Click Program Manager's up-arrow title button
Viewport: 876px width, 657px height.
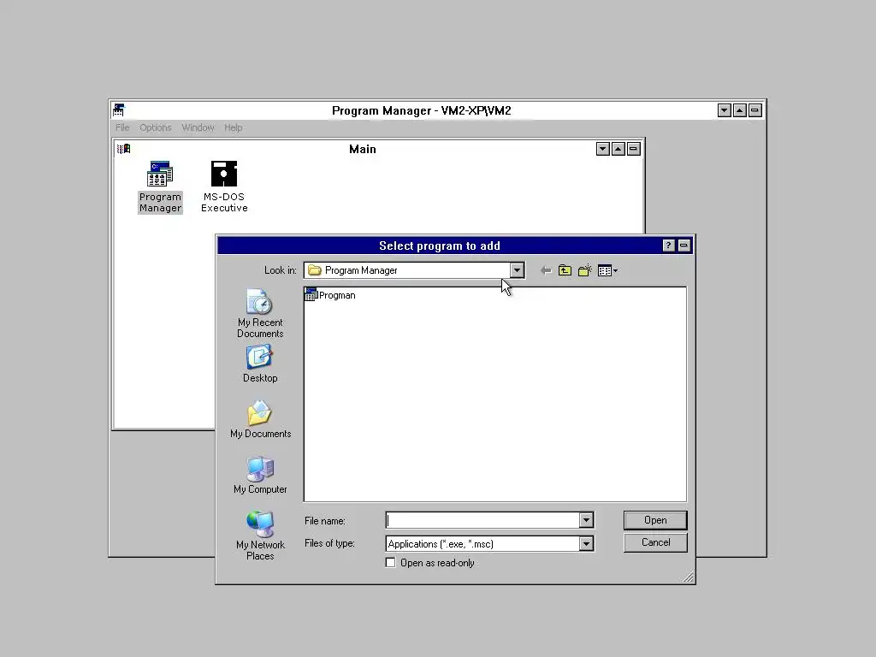pos(740,110)
